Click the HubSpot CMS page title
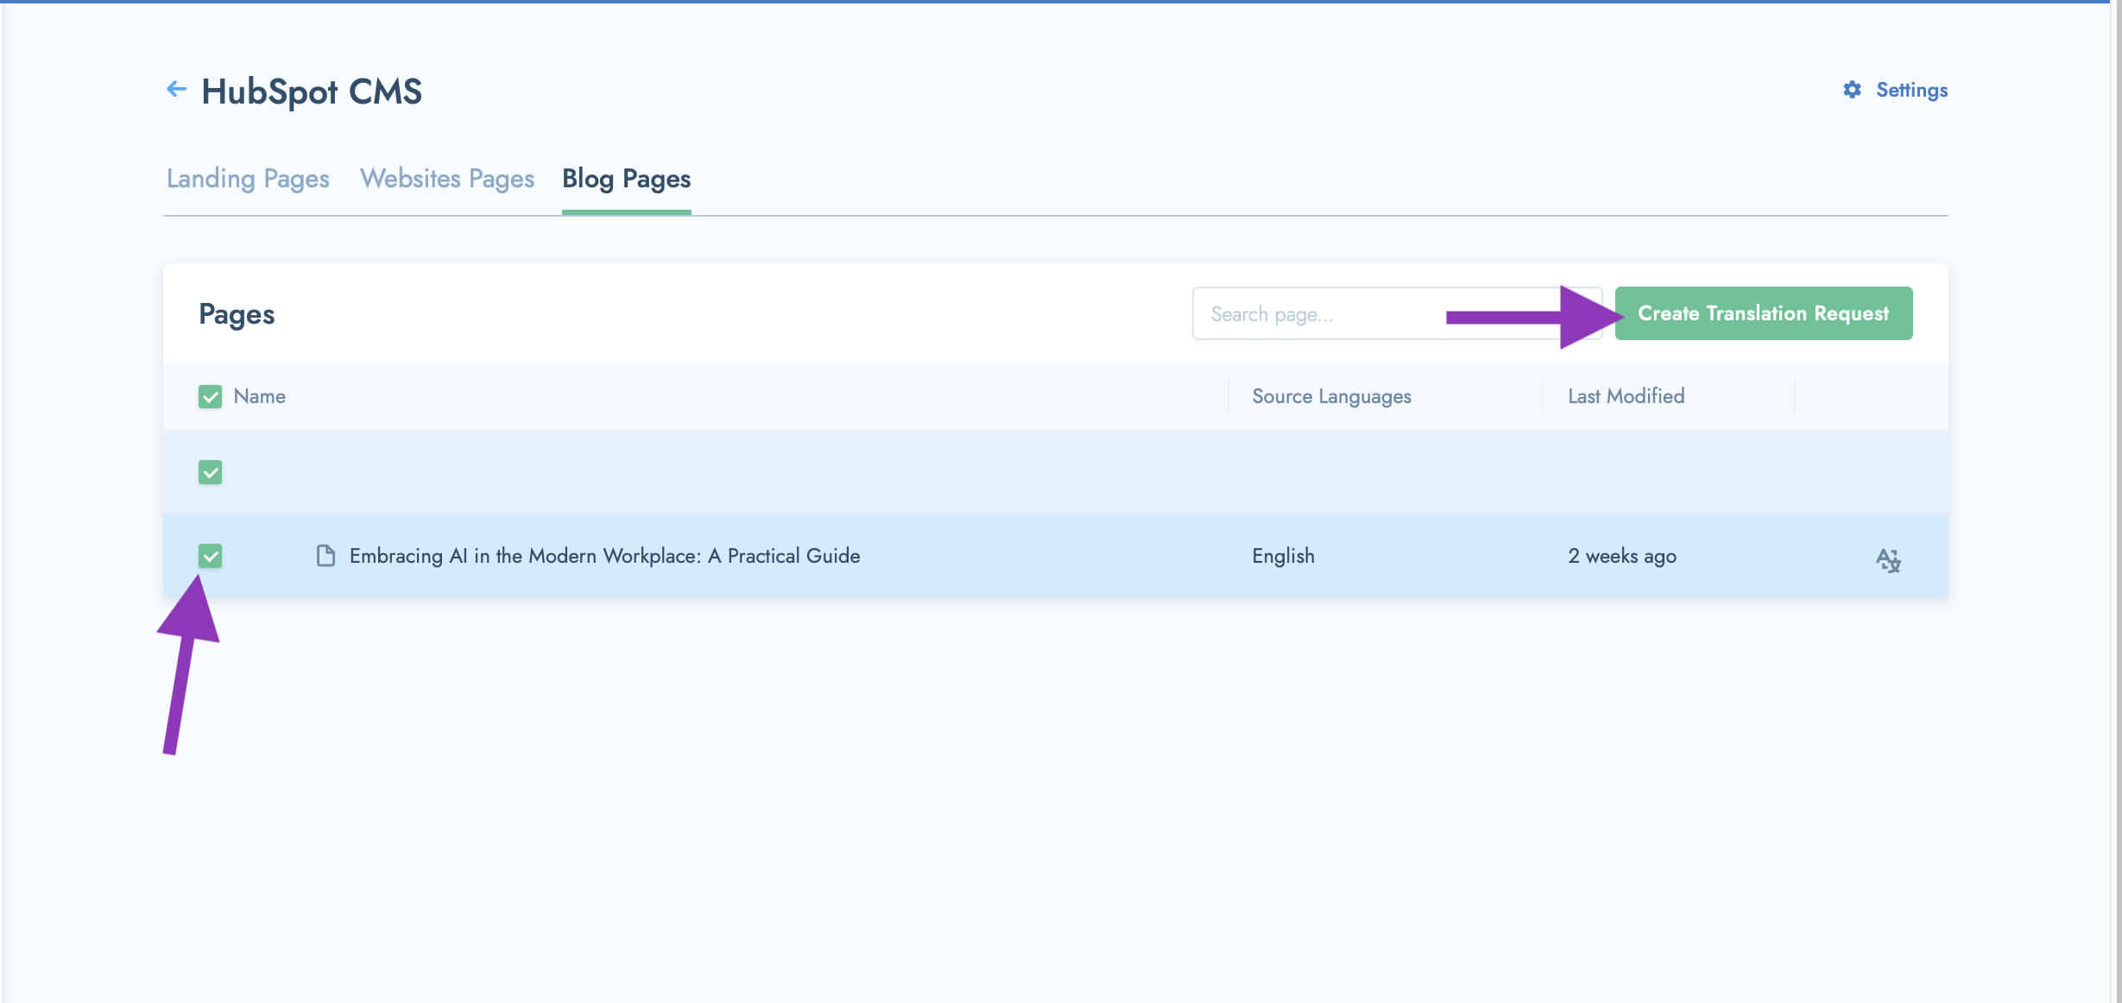2122x1003 pixels. (x=312, y=91)
